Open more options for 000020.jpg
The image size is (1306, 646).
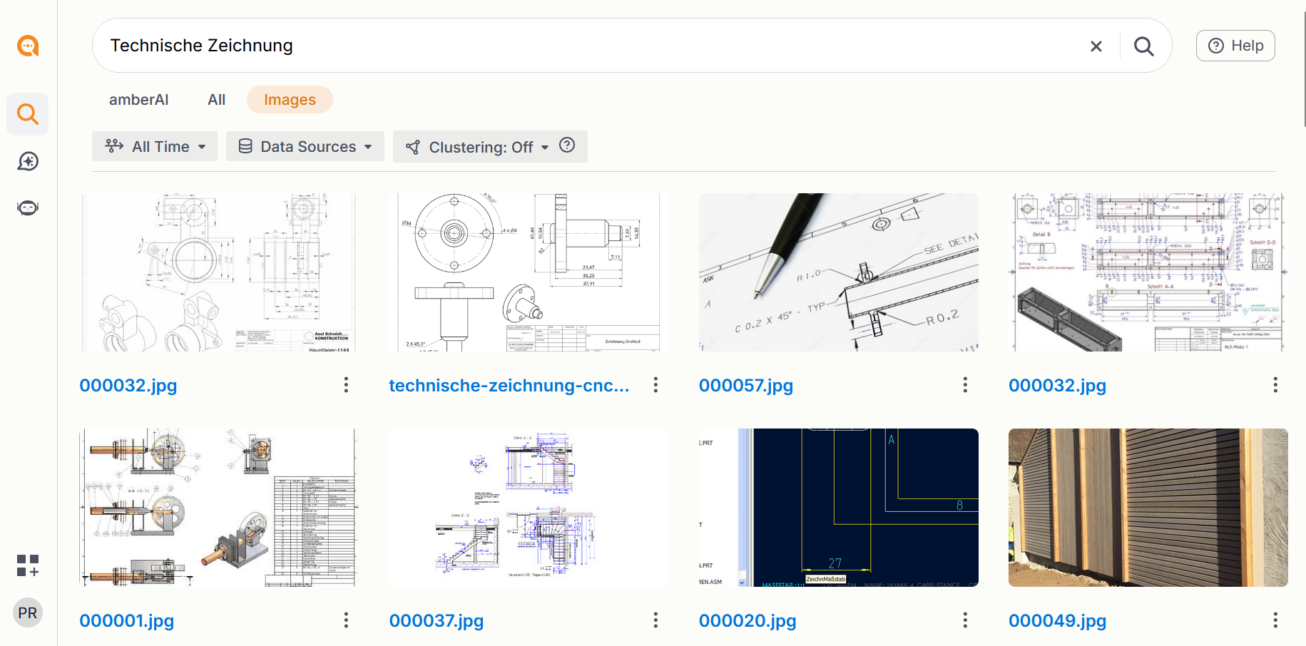tap(965, 620)
